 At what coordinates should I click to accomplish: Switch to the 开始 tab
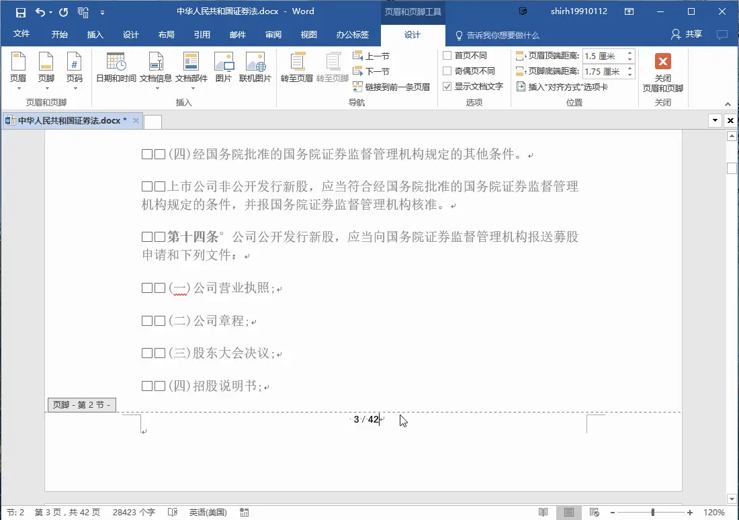59,35
